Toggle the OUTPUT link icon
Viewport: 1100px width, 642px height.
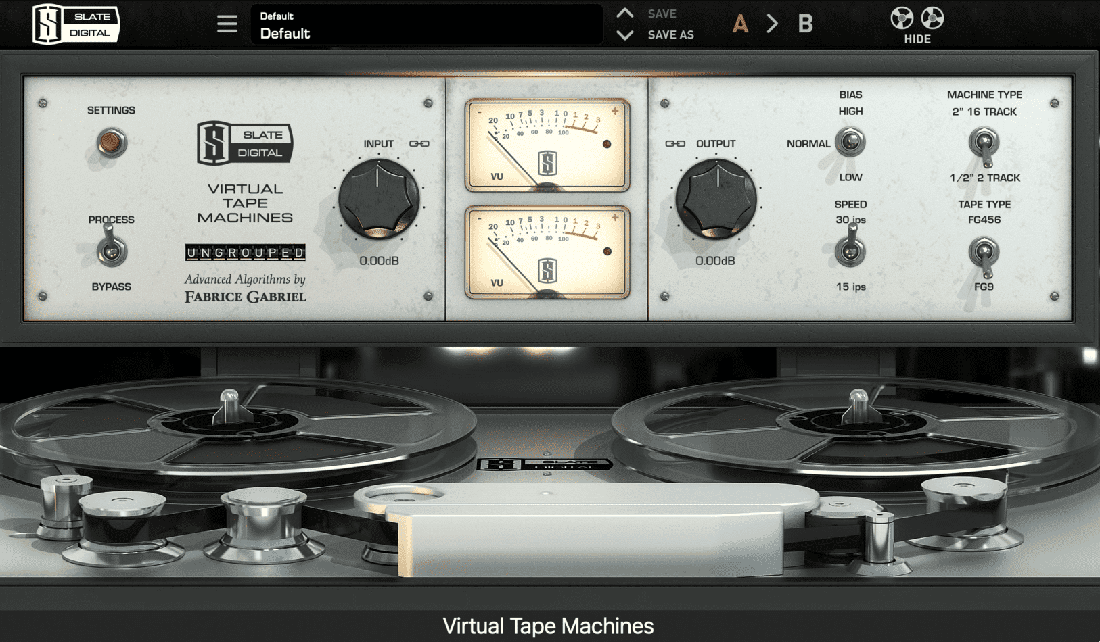tap(675, 143)
